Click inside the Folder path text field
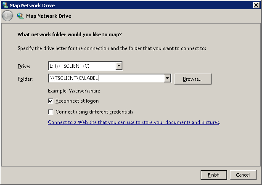The height and width of the screenshot is (185, 262). [x=106, y=78]
